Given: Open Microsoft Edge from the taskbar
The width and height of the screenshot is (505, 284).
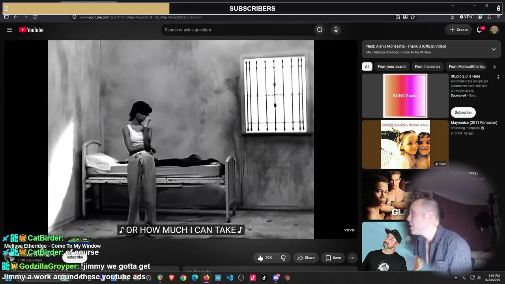Looking at the screenshot, I should pos(195,278).
